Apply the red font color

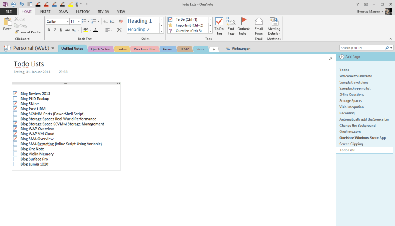(x=95, y=30)
